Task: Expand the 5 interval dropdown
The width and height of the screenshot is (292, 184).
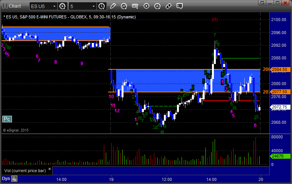Action: point(93,6)
